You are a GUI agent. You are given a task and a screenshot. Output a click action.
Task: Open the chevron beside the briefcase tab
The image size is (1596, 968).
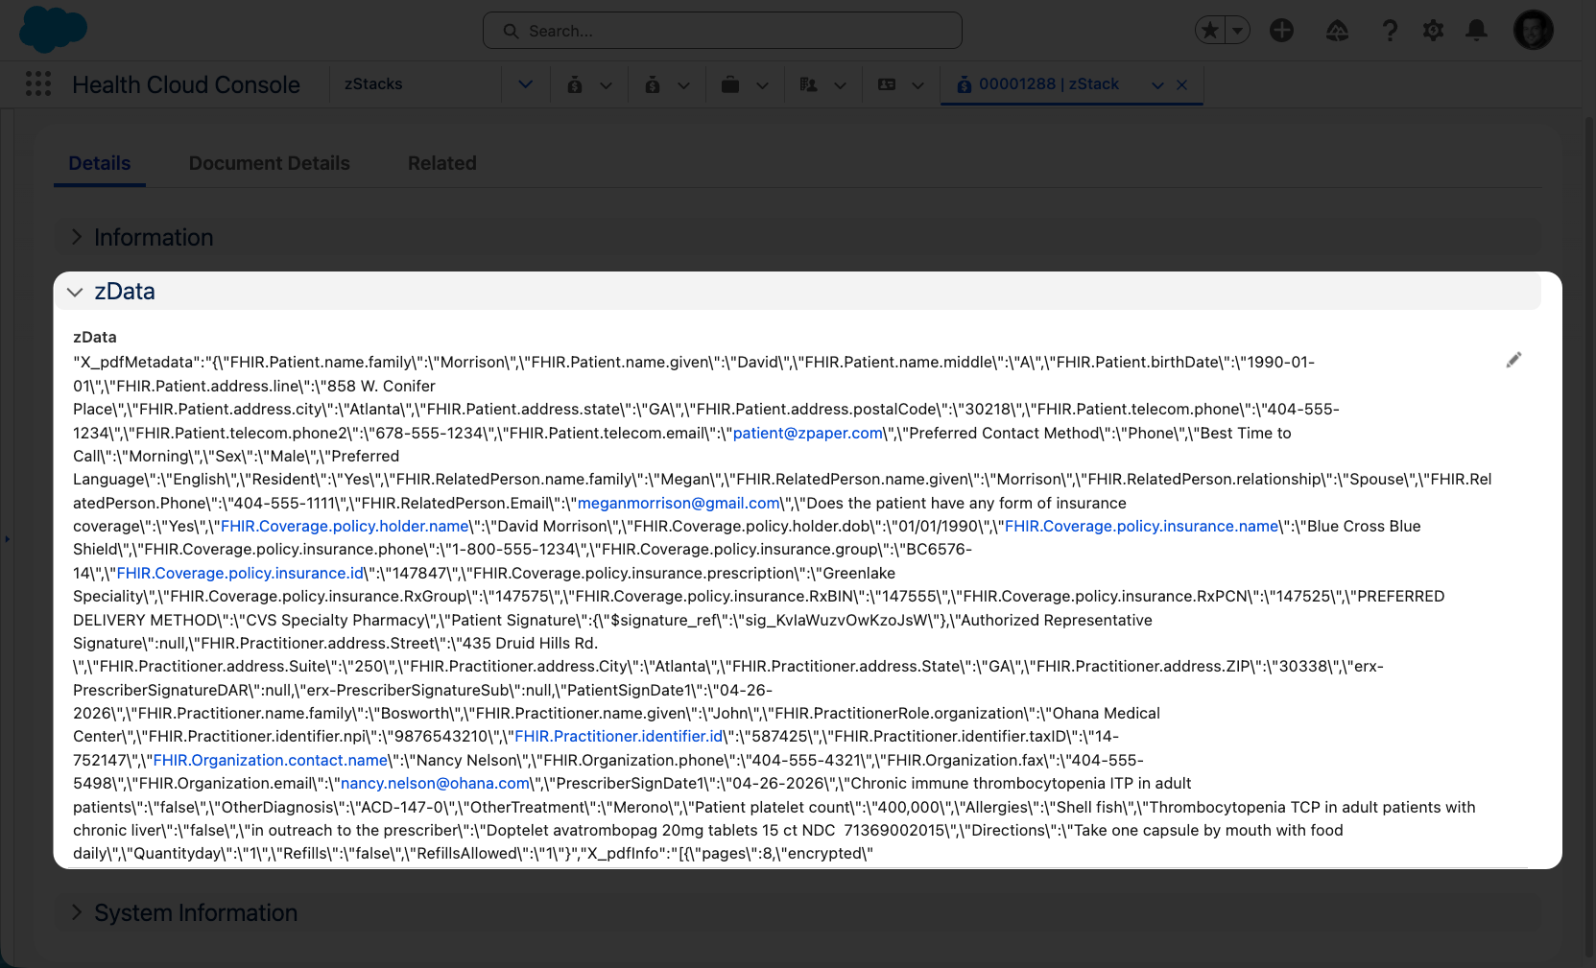[x=763, y=85]
